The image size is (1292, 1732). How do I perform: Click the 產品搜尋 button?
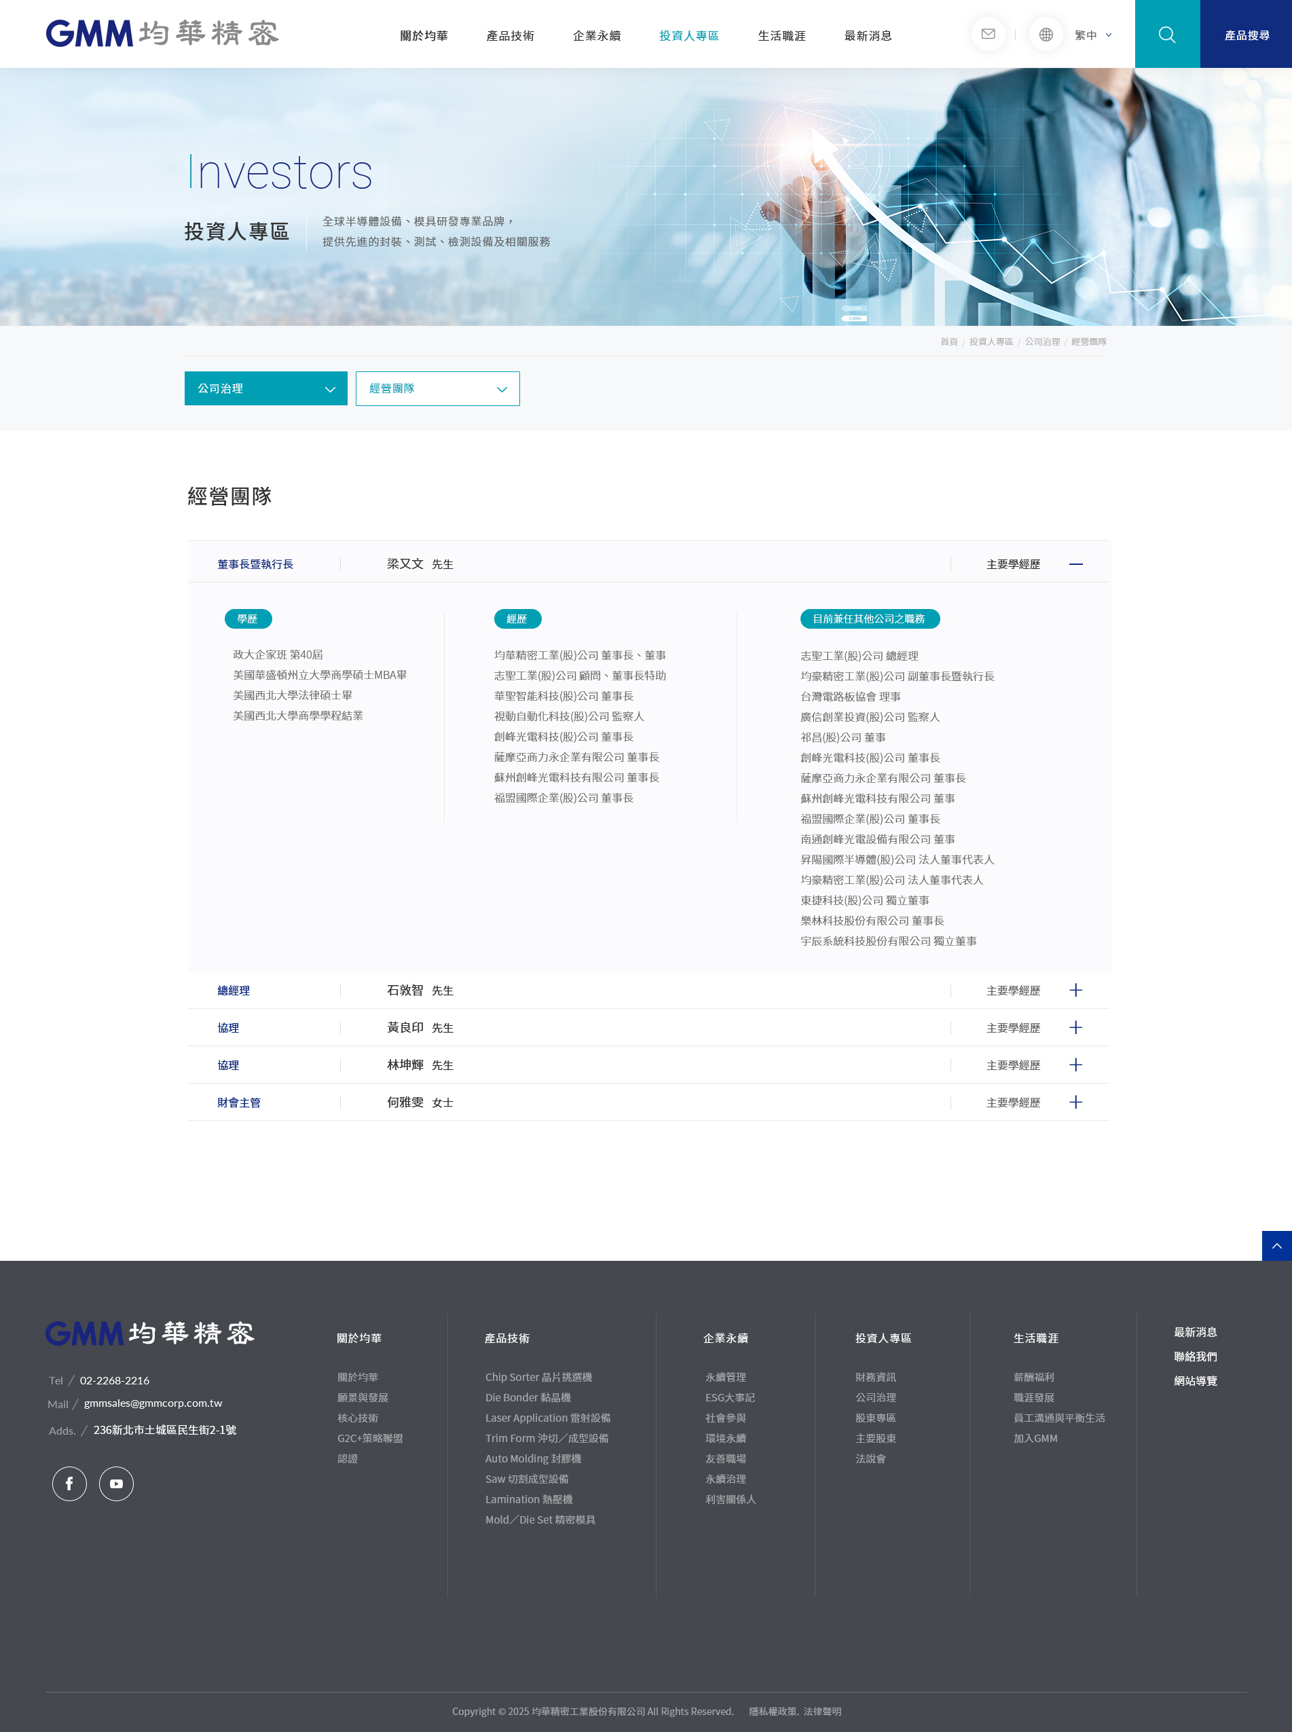[x=1246, y=35]
